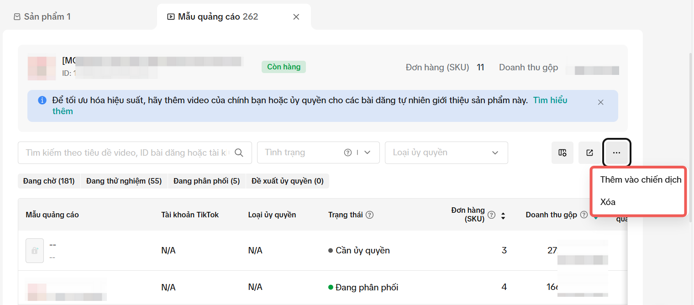The height and width of the screenshot is (305, 694).
Task: Select Thêm vào chiến dịch menu option
Action: point(641,179)
